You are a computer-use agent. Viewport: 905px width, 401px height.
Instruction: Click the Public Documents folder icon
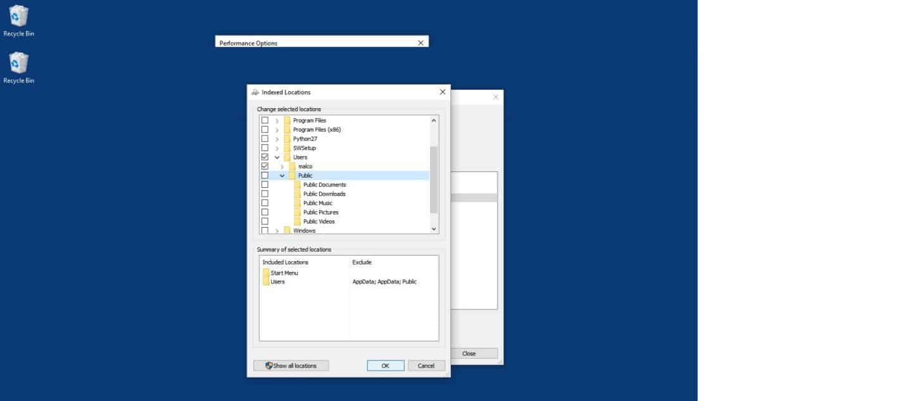pyautogui.click(x=297, y=185)
